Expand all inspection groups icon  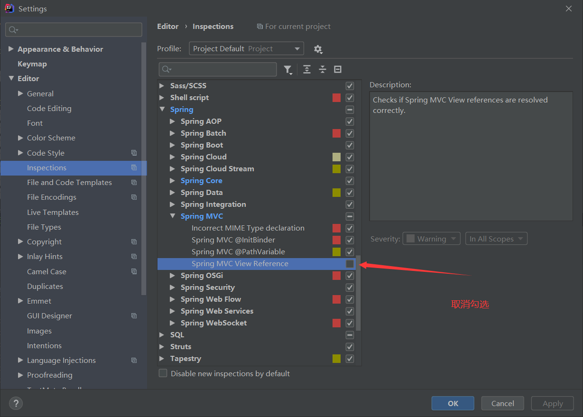coord(307,70)
